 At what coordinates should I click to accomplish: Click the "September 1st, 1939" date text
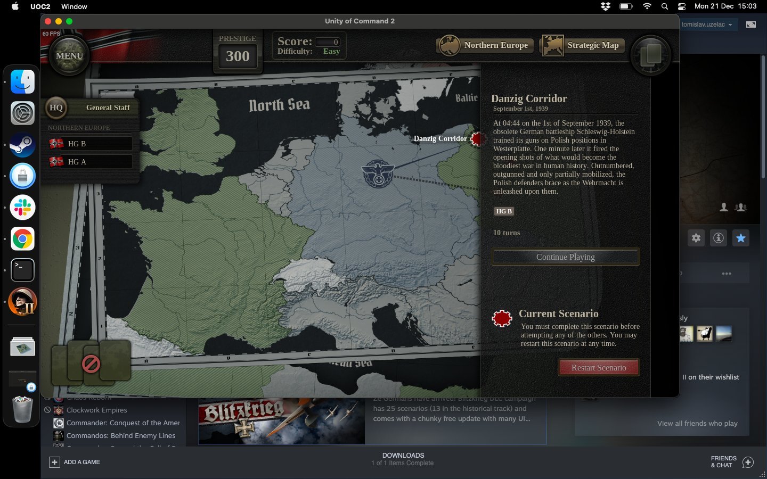(x=520, y=109)
